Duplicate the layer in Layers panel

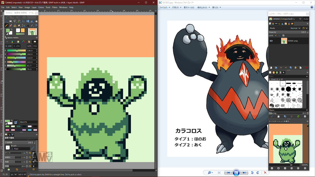[291, 68]
